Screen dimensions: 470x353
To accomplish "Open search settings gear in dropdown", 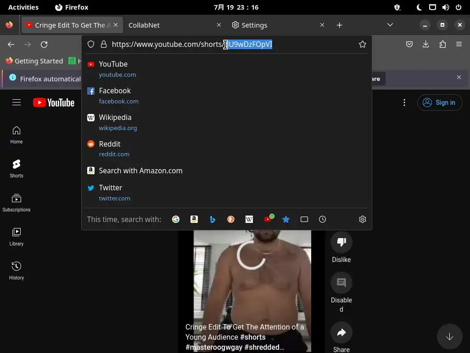I will pos(363,219).
